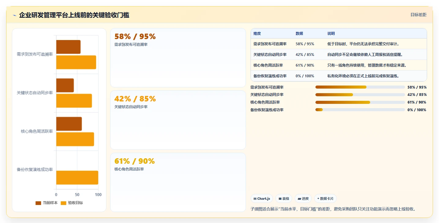
Task: Click the Chart.js chip
Action: pyautogui.click(x=262, y=199)
